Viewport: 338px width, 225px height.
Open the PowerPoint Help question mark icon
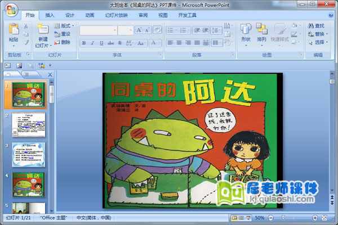331,15
